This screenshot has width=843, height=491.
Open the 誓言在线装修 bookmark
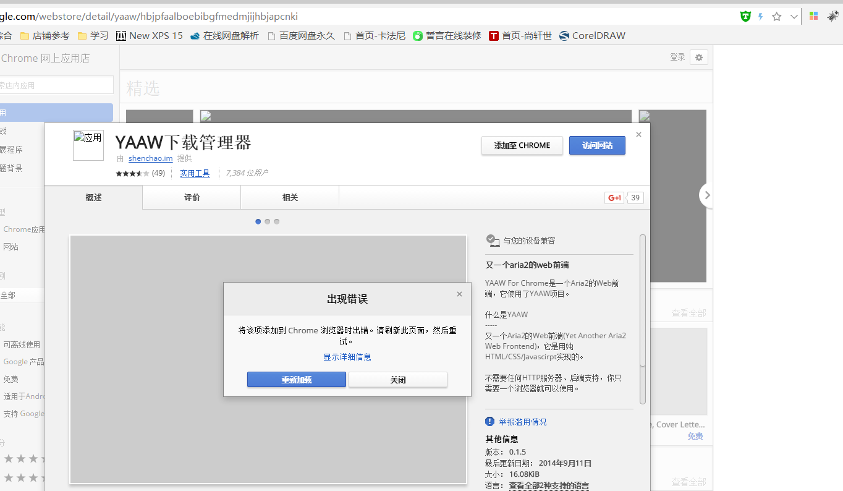[447, 36]
